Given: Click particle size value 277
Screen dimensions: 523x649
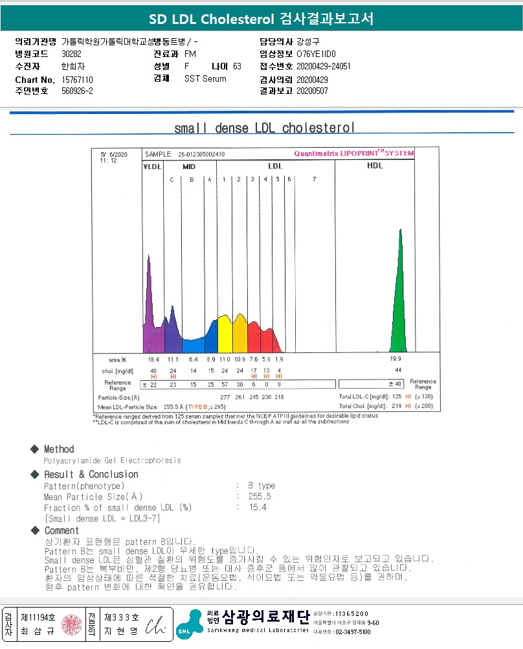Looking at the screenshot, I should point(225,397).
